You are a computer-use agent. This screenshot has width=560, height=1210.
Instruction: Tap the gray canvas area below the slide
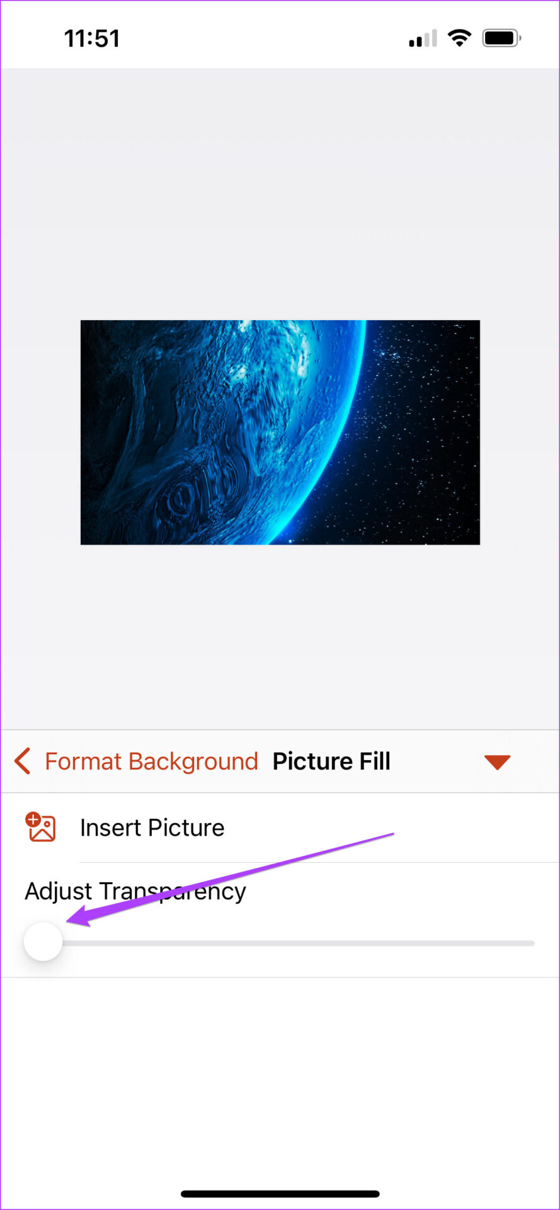[280, 637]
